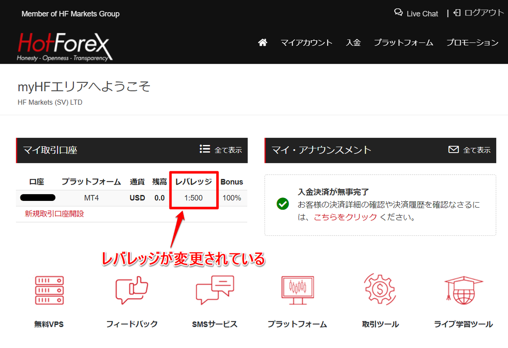The height and width of the screenshot is (348, 508).
Task: Click the 入金決済が無事完了 announcement title
Action: [x=333, y=192]
